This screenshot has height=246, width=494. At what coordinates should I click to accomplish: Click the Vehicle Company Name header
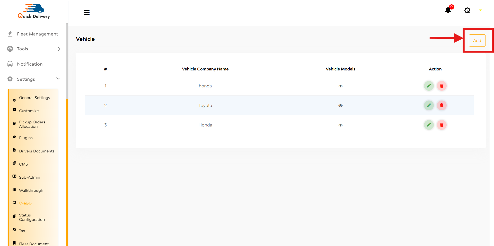coord(205,69)
